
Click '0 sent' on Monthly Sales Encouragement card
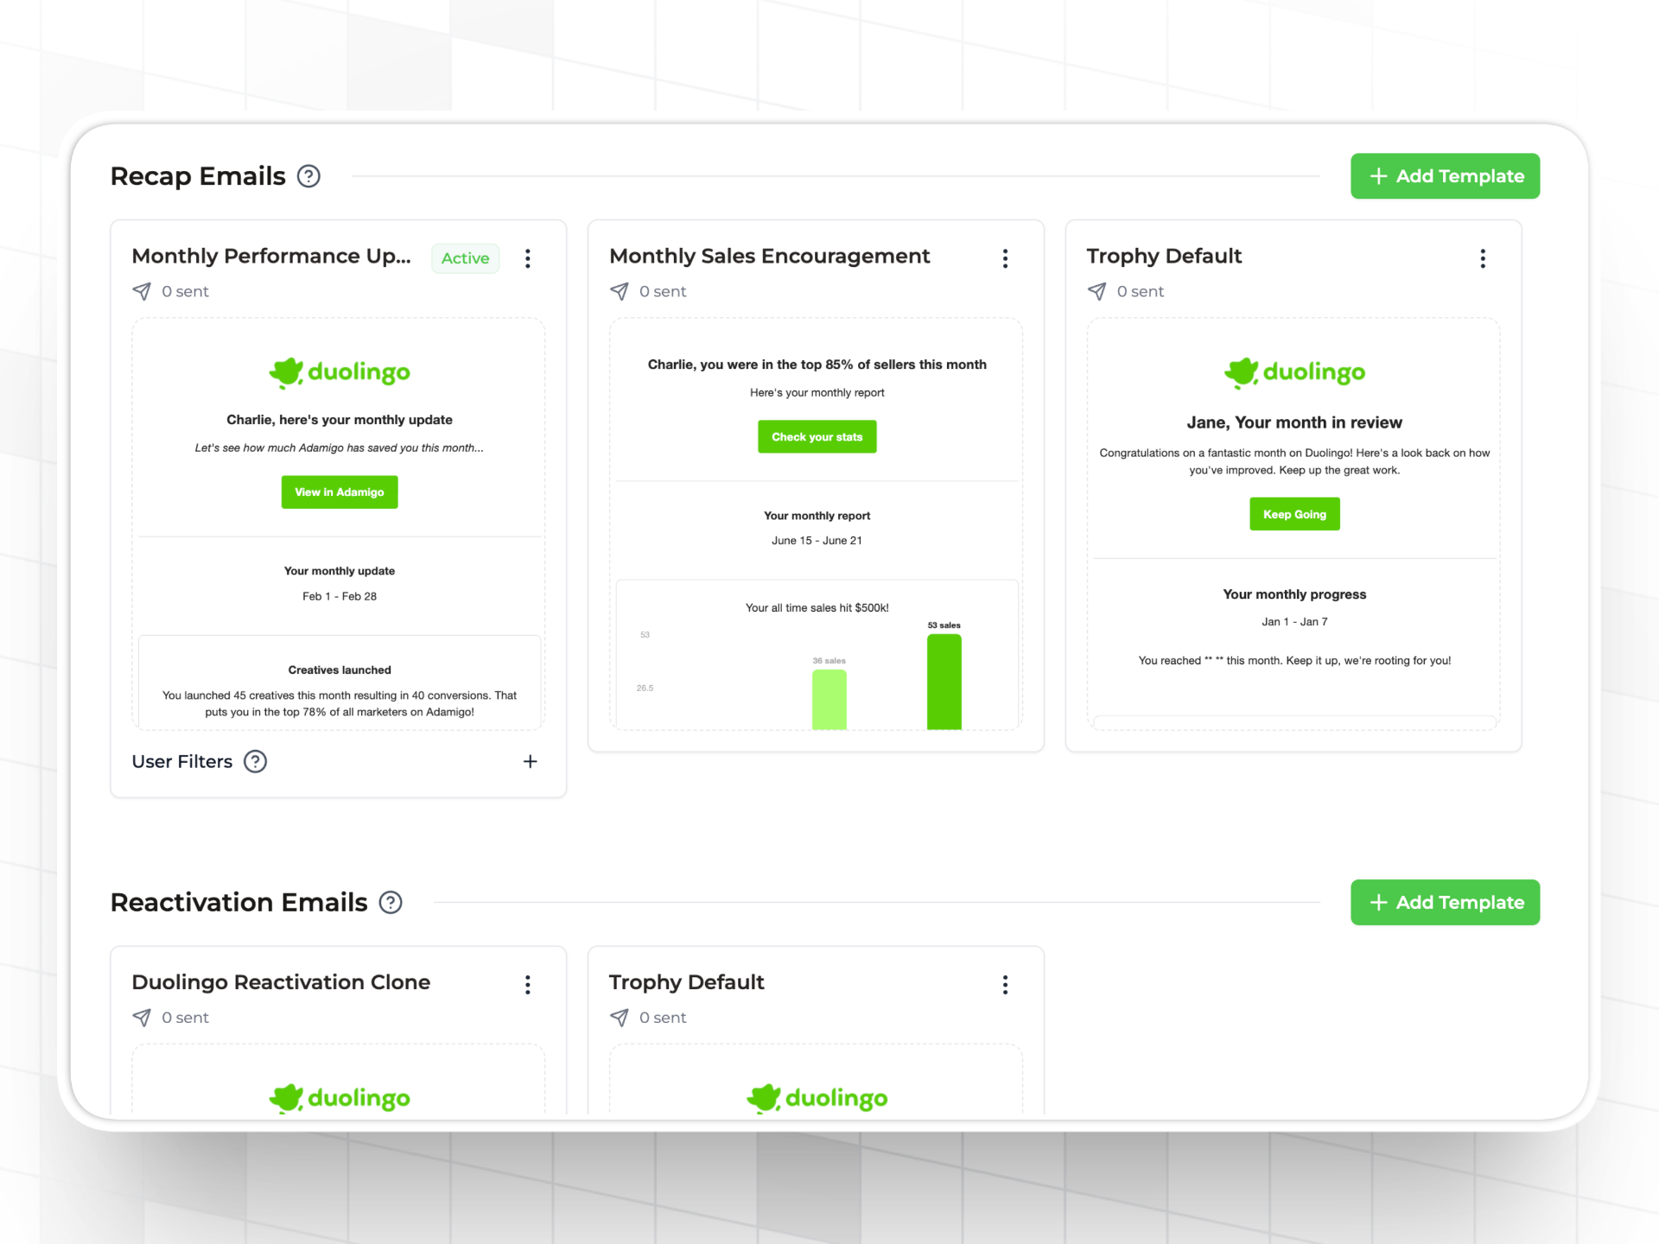coord(663,291)
